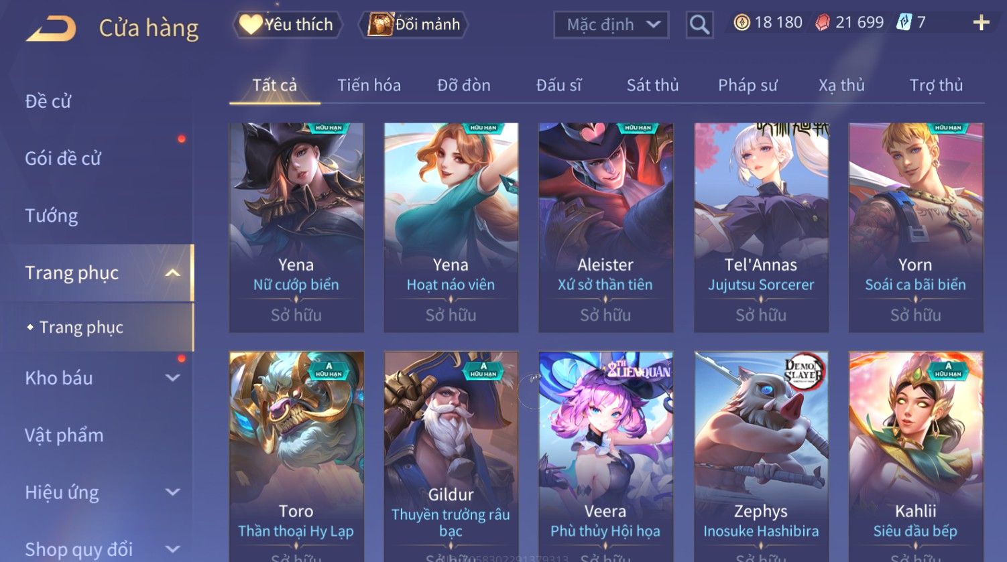Screen dimensions: 1007x562
Task: Go to Tướng in sidebar
Action: click(51, 216)
